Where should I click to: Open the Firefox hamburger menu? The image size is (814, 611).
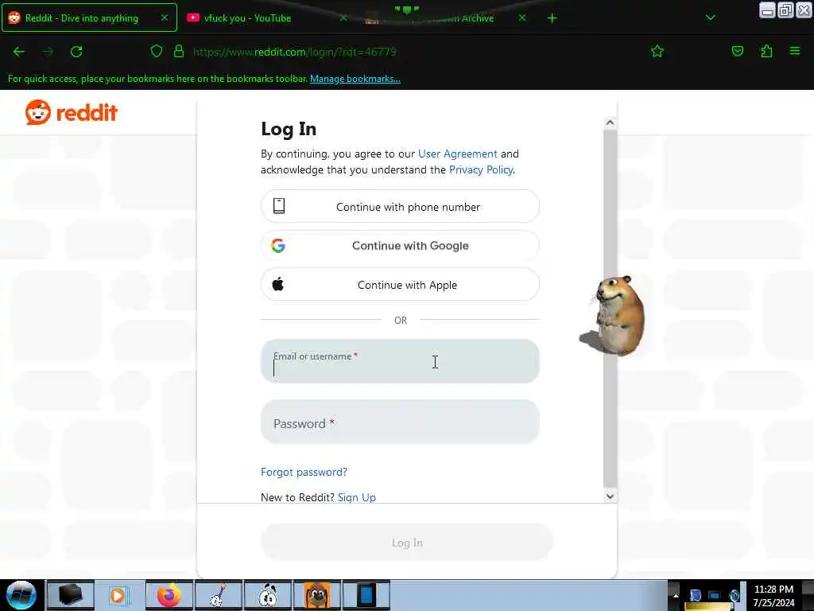[x=795, y=51]
